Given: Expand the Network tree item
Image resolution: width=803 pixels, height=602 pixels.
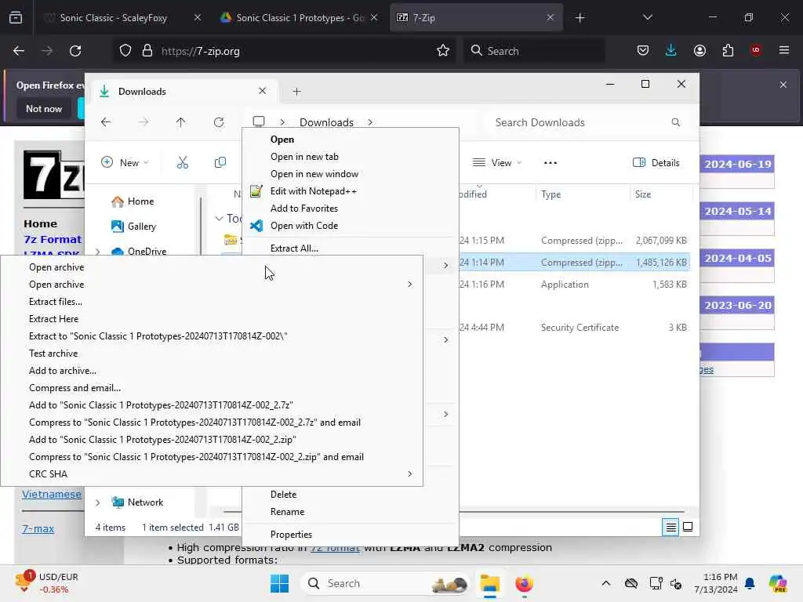Looking at the screenshot, I should point(97,502).
